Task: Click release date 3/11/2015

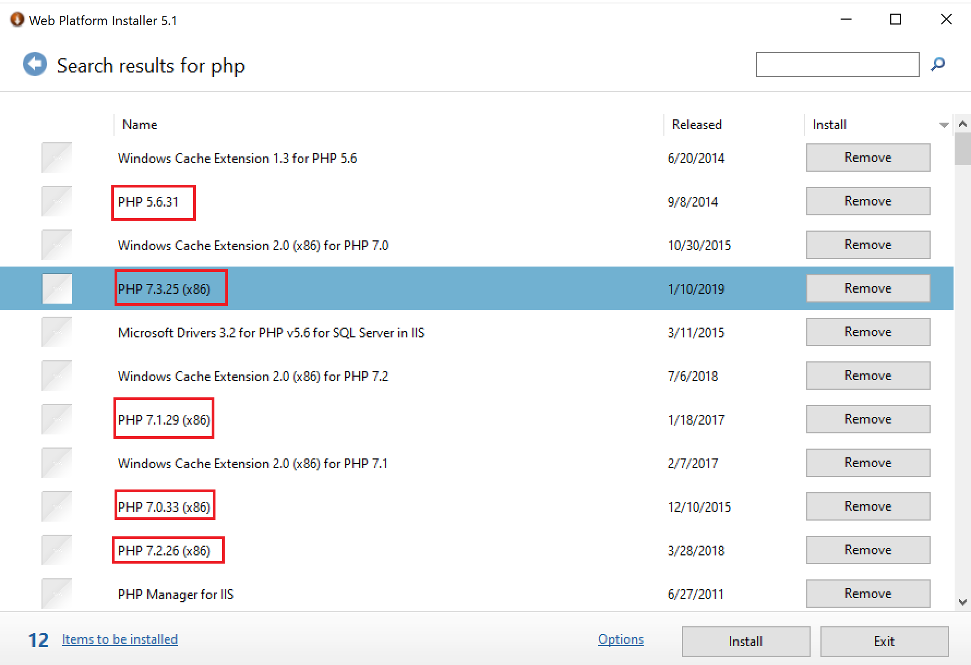Action: point(696,332)
